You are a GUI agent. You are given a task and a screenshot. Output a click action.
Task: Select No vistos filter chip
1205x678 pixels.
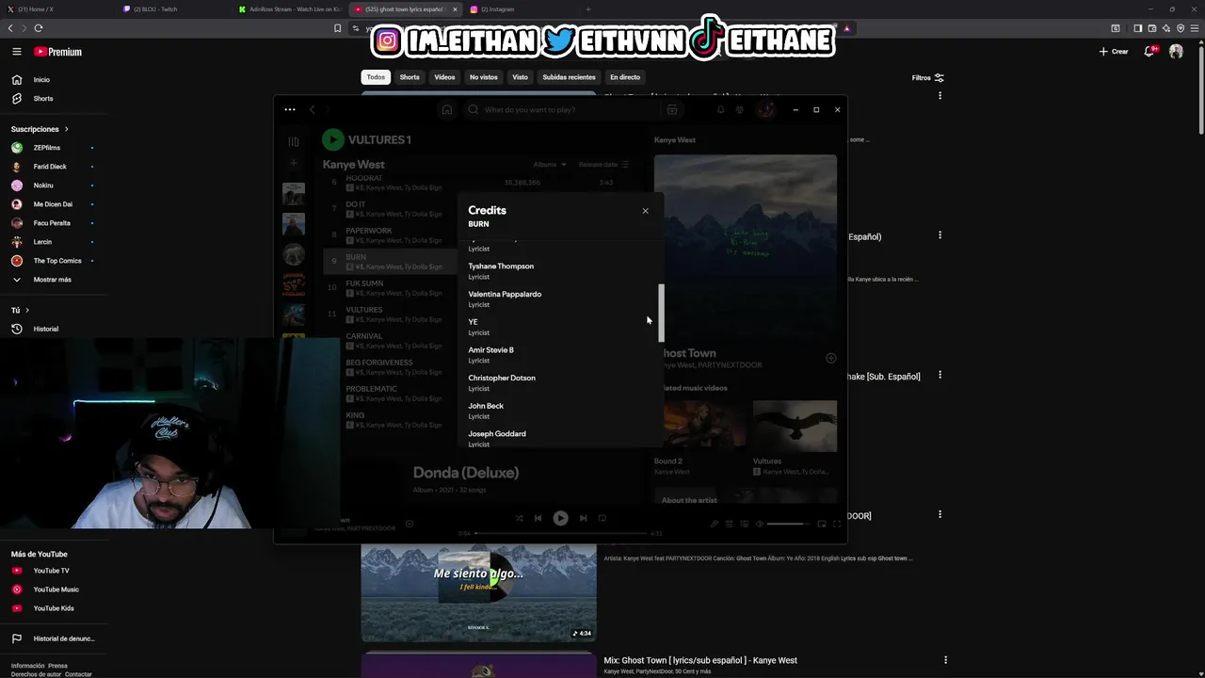point(484,77)
